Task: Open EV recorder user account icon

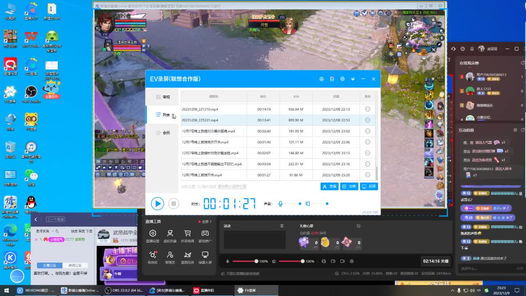Action: [321, 79]
